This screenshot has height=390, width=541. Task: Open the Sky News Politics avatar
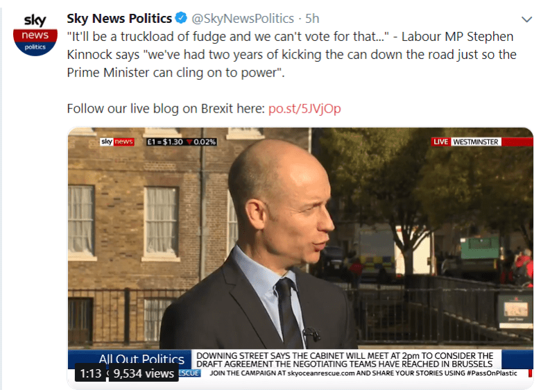pos(35,35)
